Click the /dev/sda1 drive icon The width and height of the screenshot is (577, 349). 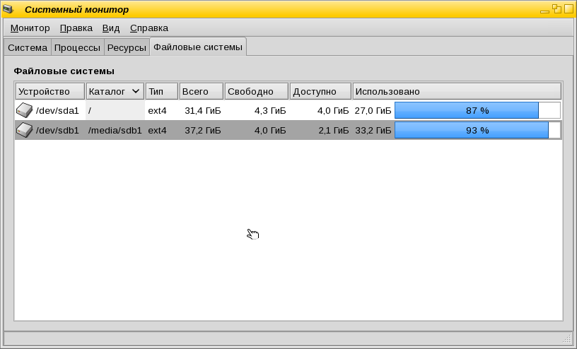(24, 110)
